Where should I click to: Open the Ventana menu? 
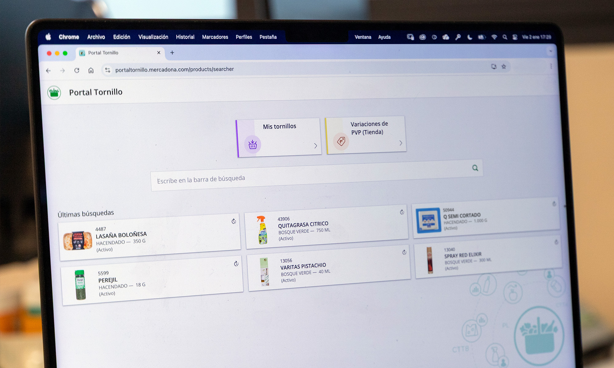point(363,37)
